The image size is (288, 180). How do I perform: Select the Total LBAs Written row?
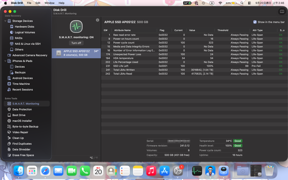coord(194,70)
